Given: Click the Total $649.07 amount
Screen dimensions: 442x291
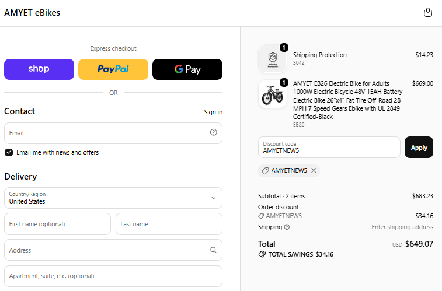Looking at the screenshot, I should [419, 244].
